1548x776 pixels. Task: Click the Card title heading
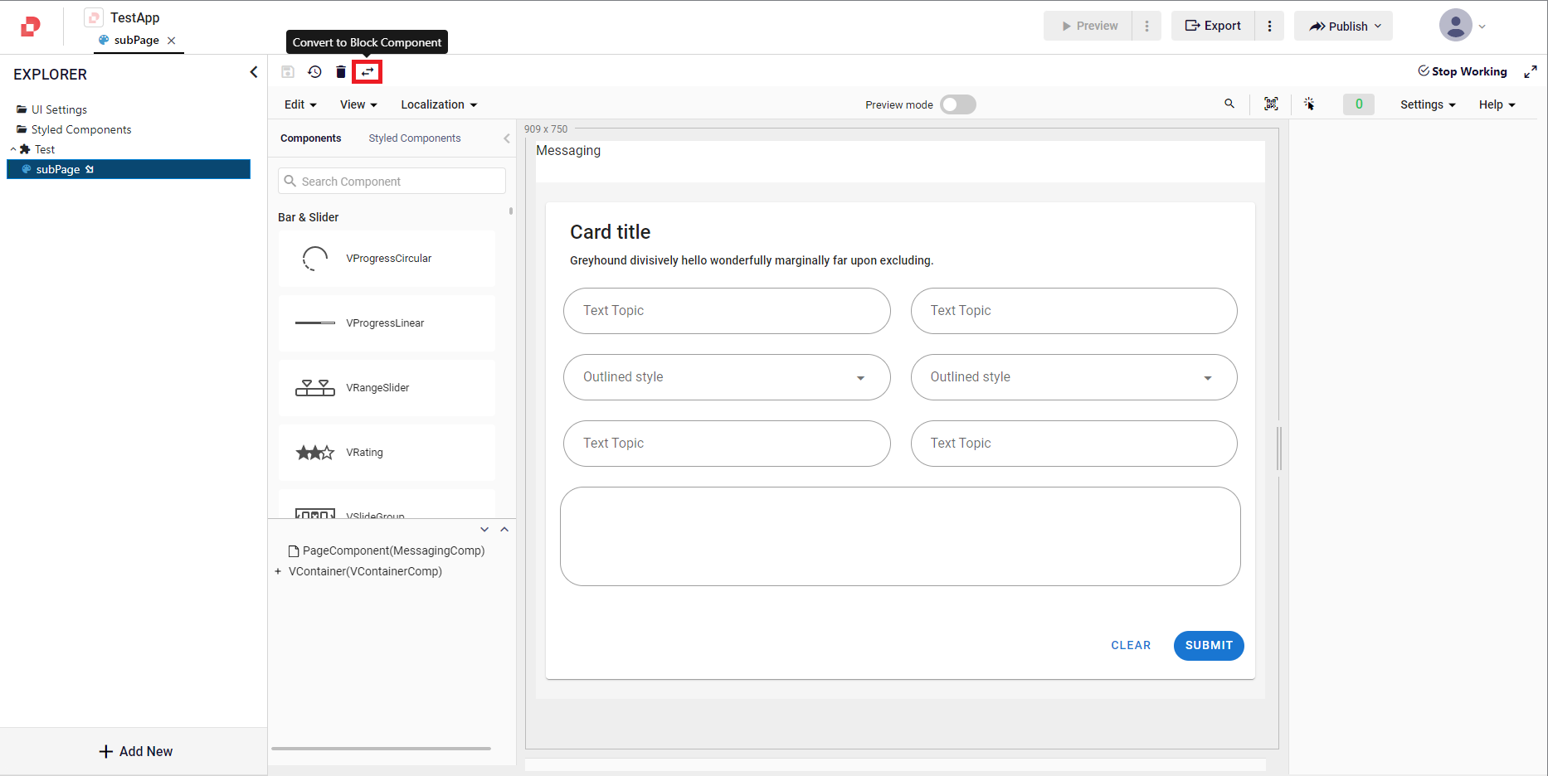pos(610,232)
